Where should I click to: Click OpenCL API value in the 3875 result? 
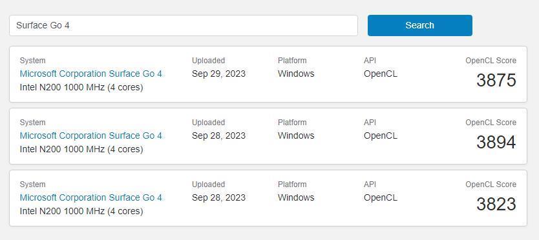click(381, 74)
